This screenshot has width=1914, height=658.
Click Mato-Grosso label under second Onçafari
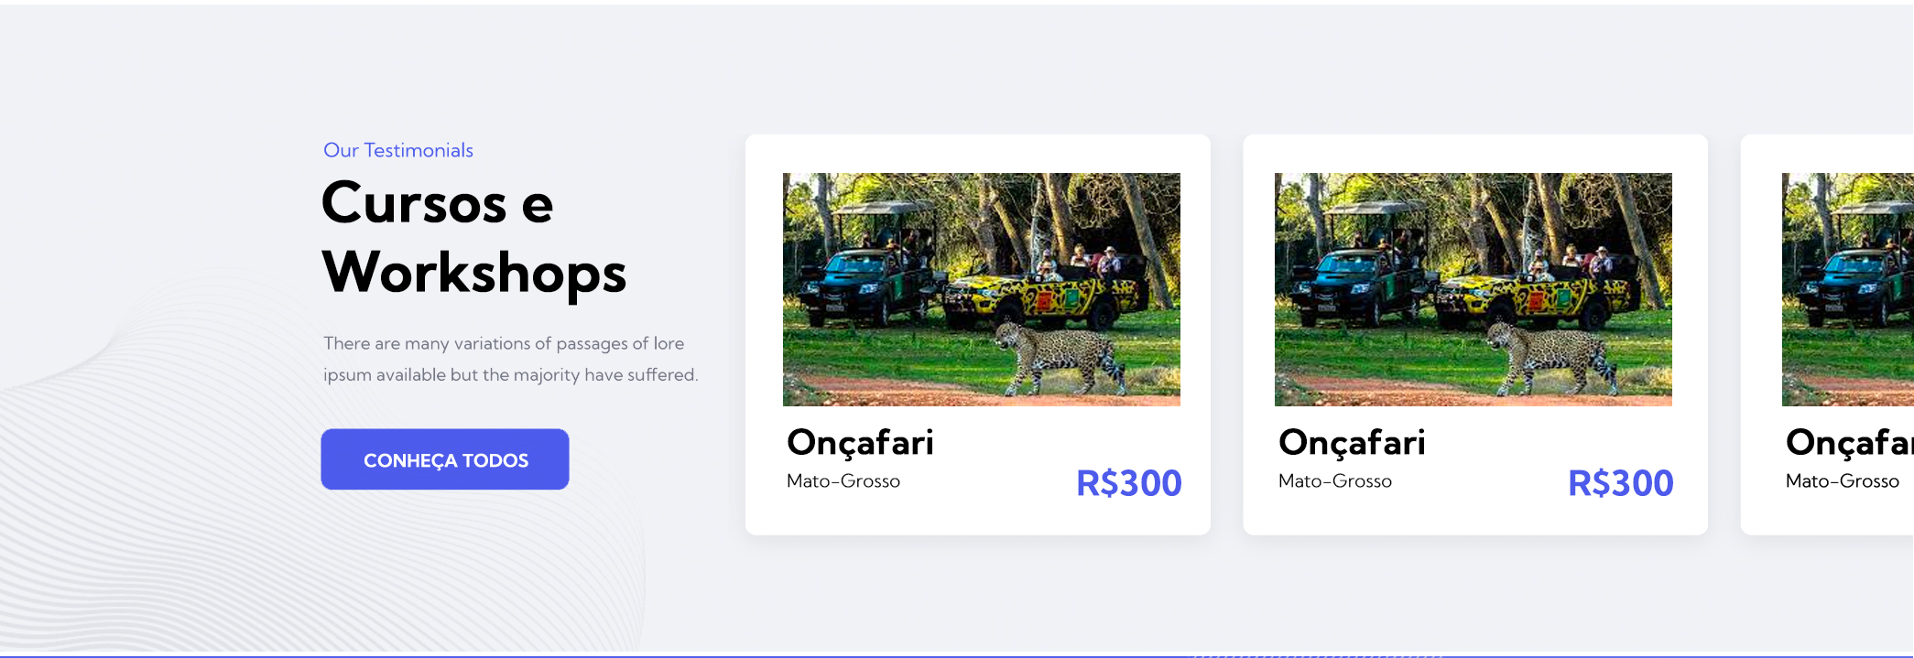pos(1335,481)
